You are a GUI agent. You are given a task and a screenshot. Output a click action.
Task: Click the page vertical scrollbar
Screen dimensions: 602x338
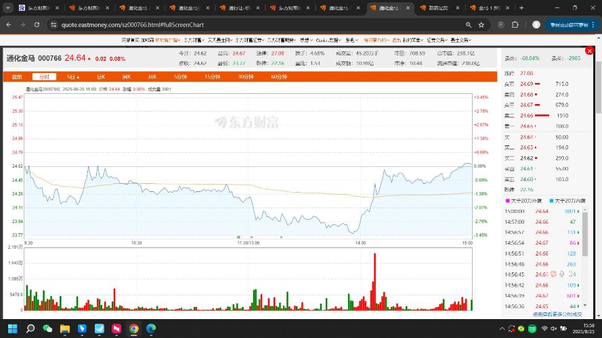(599, 88)
